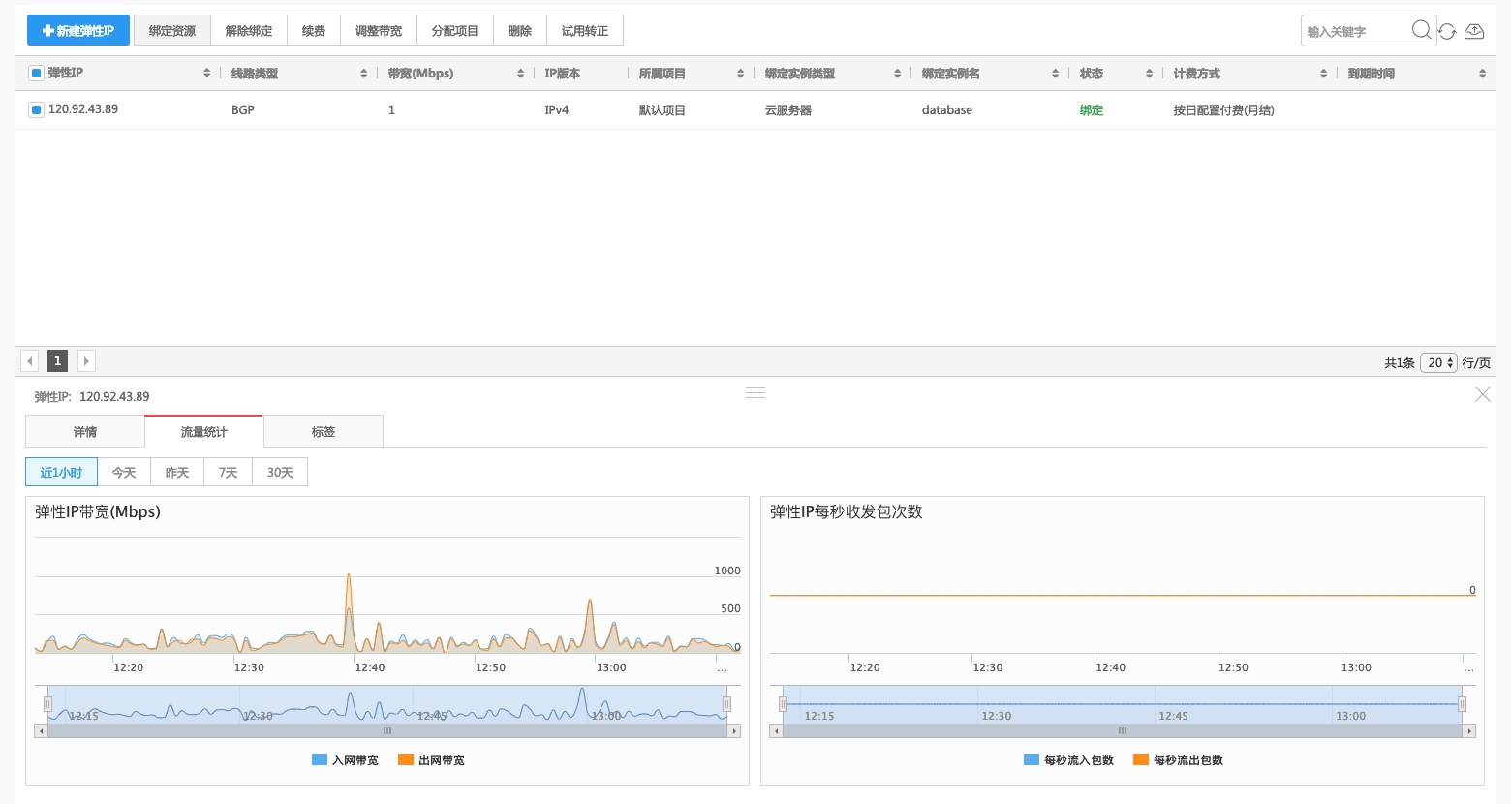Click bandwidth chart scrollbar right arrow
The width and height of the screenshot is (1511, 804).
tap(734, 731)
